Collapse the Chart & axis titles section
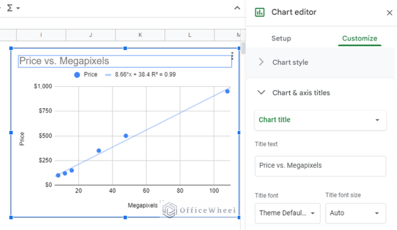Screen dimensions: 397x230 (x=320, y=93)
